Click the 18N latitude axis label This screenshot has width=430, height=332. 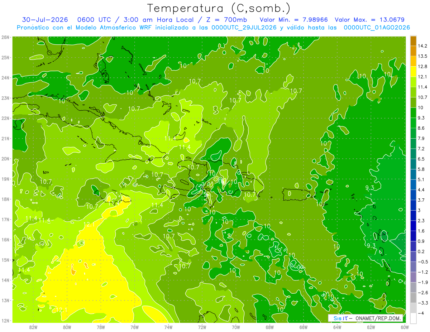click(x=5, y=199)
